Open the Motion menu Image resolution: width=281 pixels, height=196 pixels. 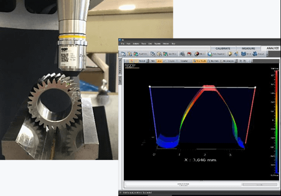[x=166, y=44]
